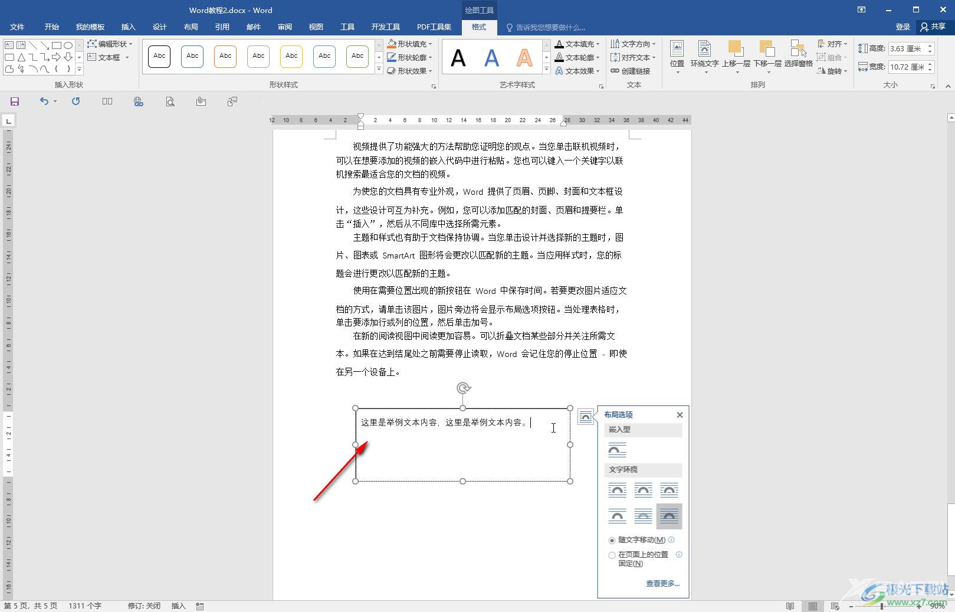
Task: Click the Undo arrow icon
Action: pos(44,102)
